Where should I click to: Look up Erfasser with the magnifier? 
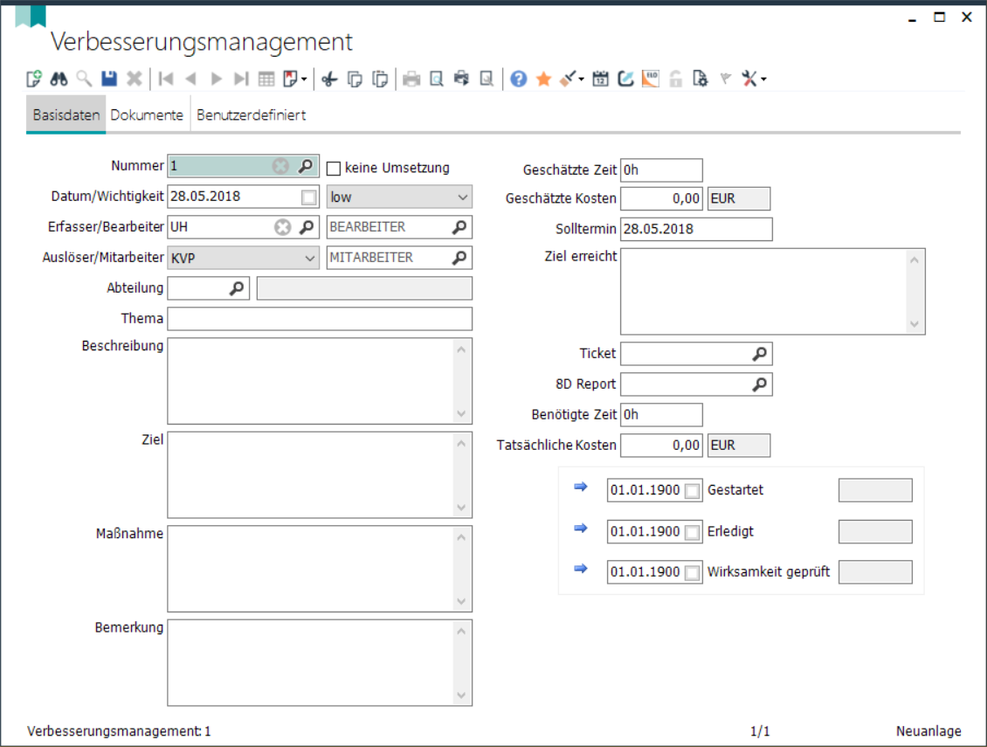pos(307,227)
